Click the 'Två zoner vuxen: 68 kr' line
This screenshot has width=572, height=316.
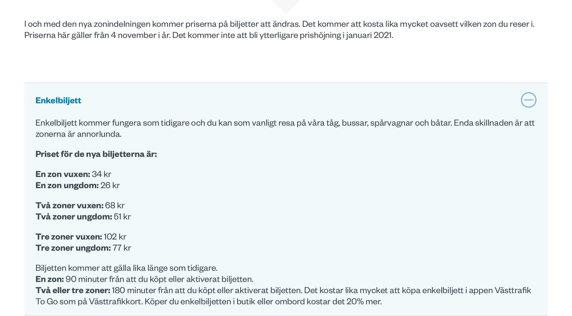80,205
